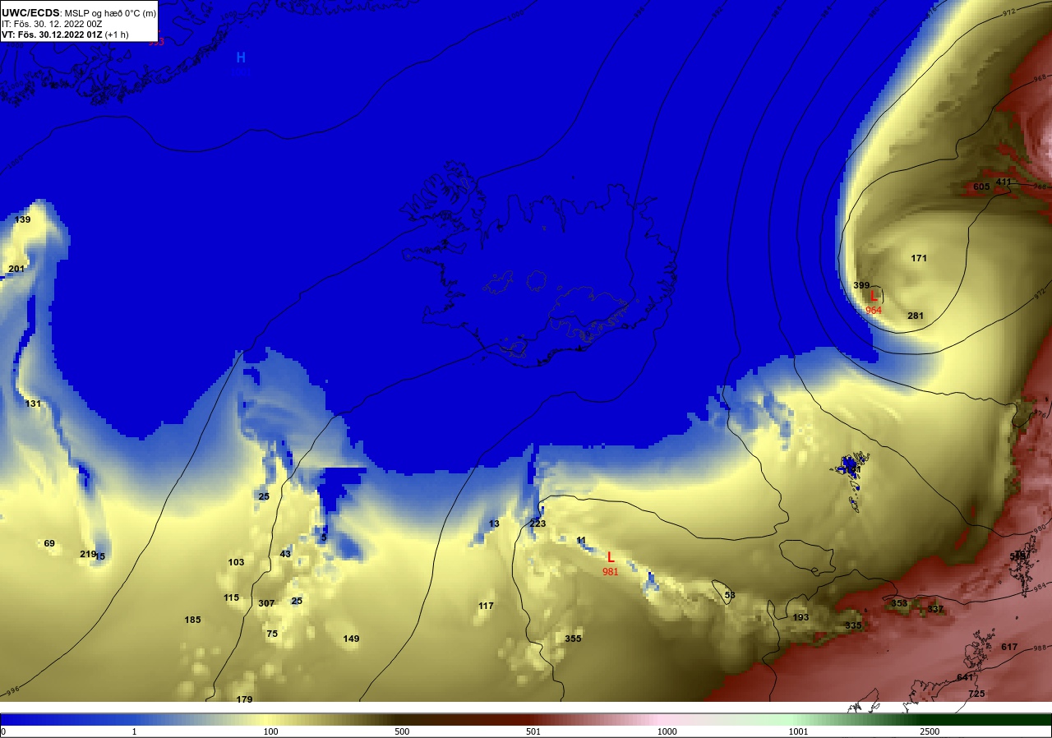
Task: Click the 13 height value
Action: 494,524
